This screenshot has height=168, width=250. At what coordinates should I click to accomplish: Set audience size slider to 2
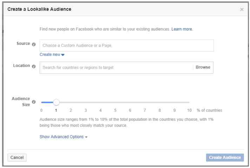71,102
